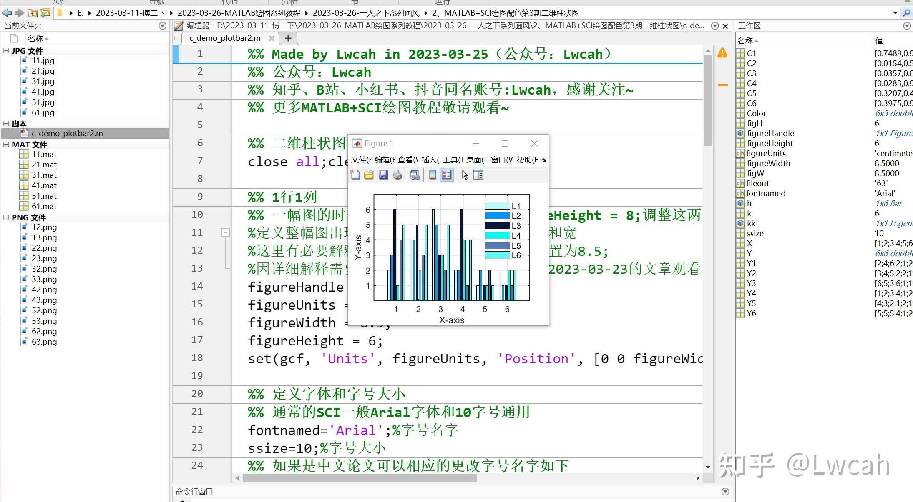Collapse the code fold at line 11
This screenshot has width=913, height=502.
(x=225, y=232)
